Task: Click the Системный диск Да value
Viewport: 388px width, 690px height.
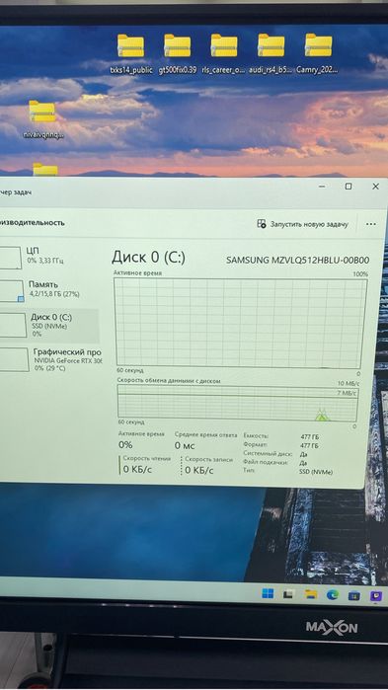Action: click(x=303, y=455)
